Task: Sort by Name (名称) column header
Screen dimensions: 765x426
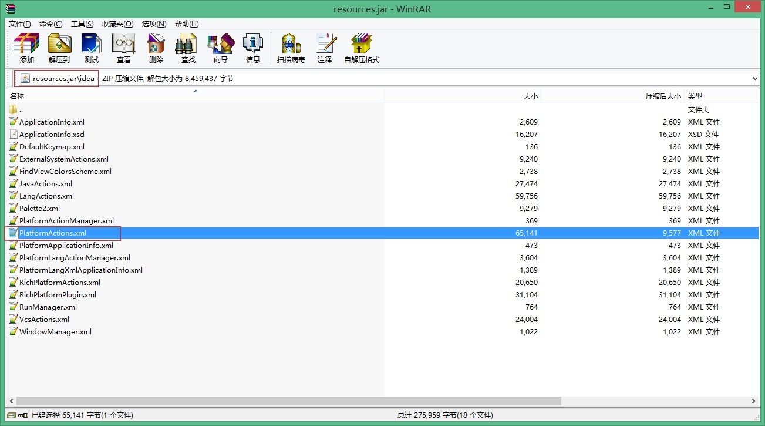Action: click(x=196, y=96)
